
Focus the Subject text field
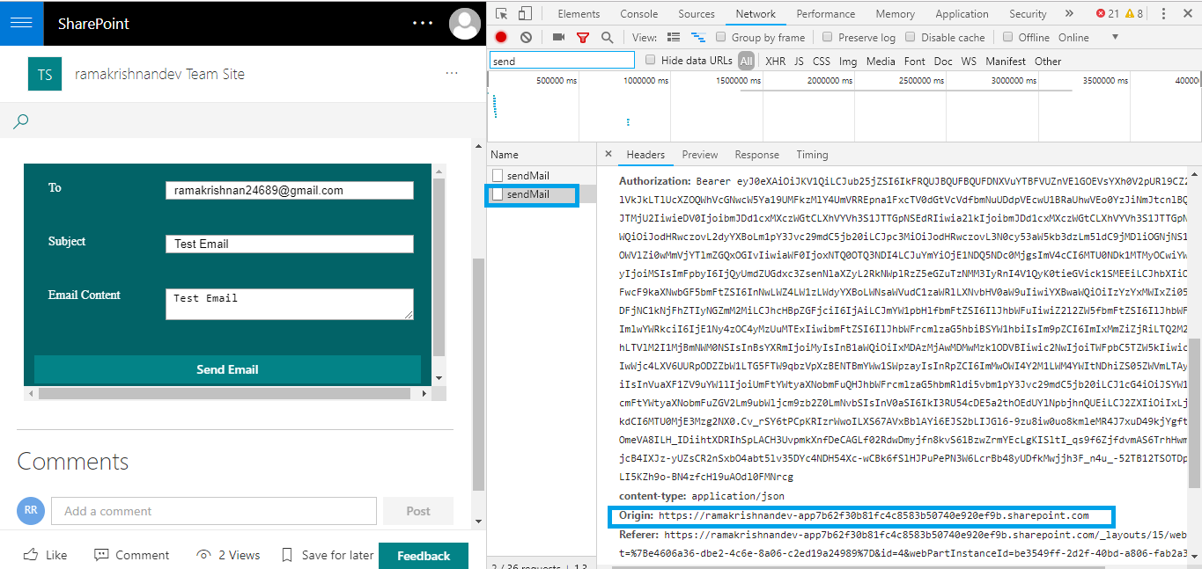coord(289,244)
